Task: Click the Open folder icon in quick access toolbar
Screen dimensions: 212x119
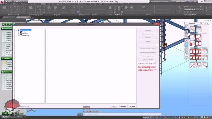Action: tap(9, 1)
